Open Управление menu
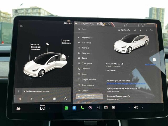 coord(85,38)
